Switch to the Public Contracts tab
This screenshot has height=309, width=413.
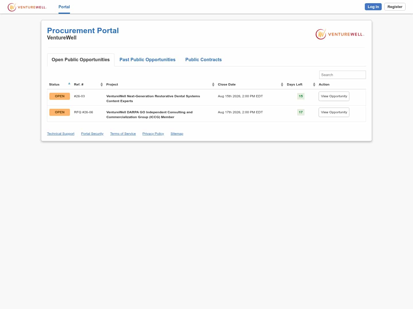tap(203, 60)
